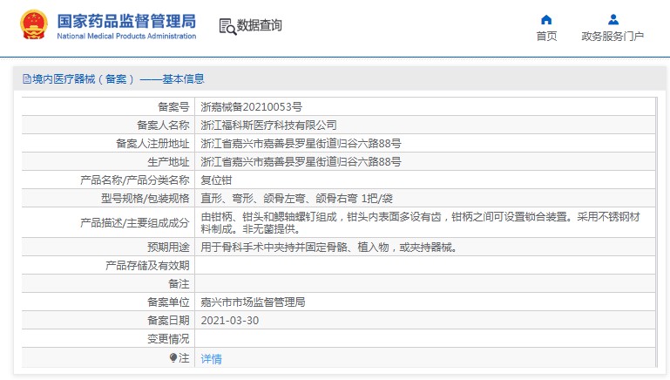Select 浙江福科斯医疗科技有限公司 cell

268,126
